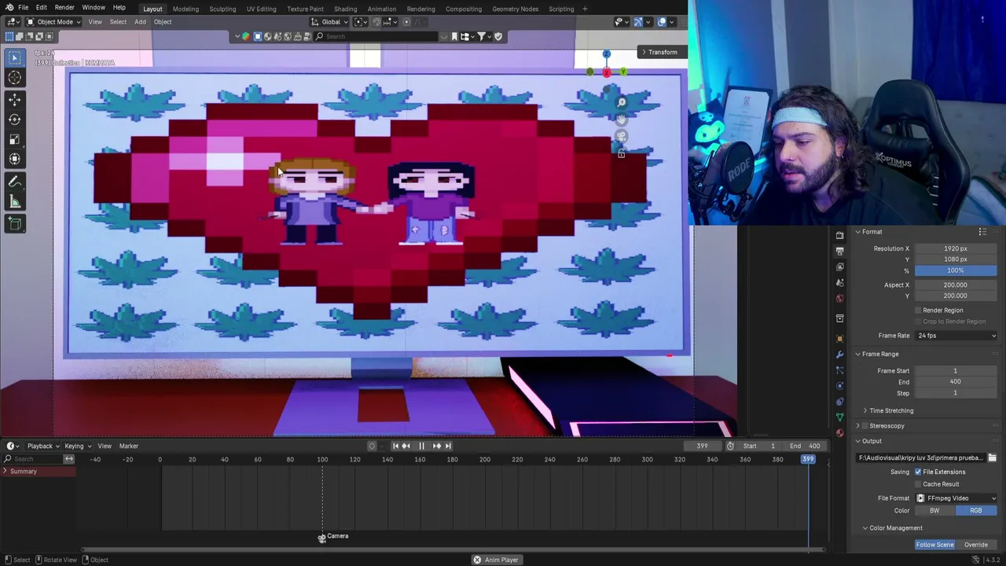Select the Measure tool
The height and width of the screenshot is (566, 1006).
click(x=14, y=202)
